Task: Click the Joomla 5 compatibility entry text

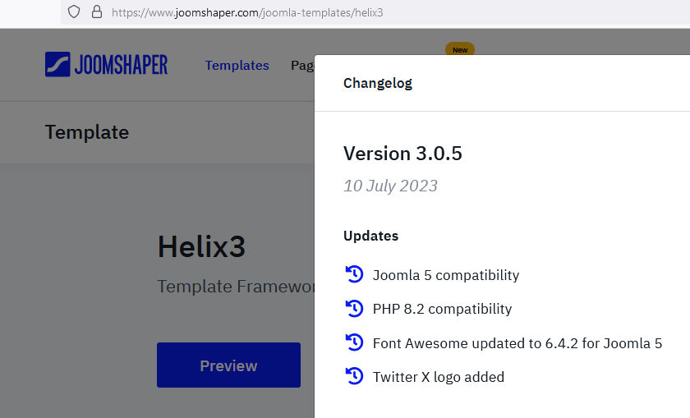Action: coord(445,275)
